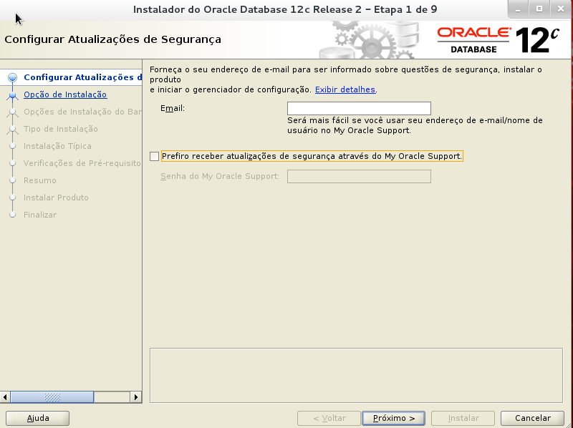Enable receiving security updates via My Oracle Support

pos(154,156)
